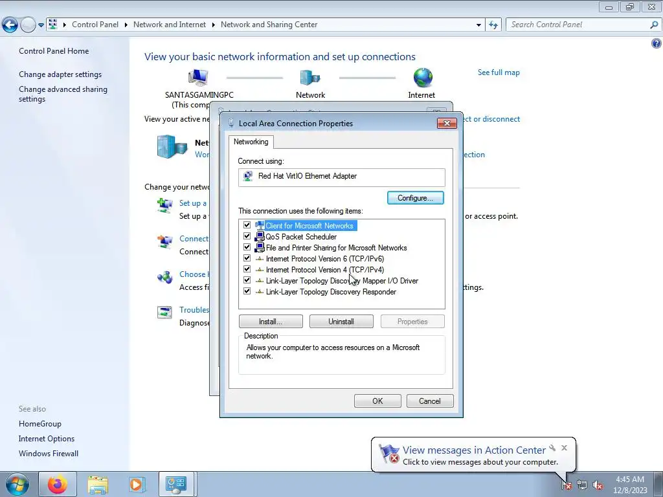Expand arrow after Network and Internet breadcrumb

tap(214, 25)
